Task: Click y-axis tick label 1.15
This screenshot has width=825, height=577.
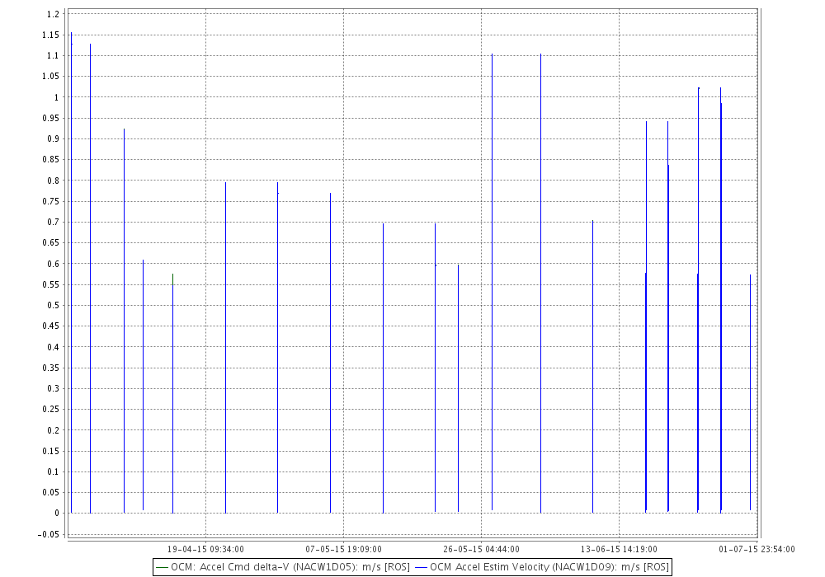Action: [51, 35]
